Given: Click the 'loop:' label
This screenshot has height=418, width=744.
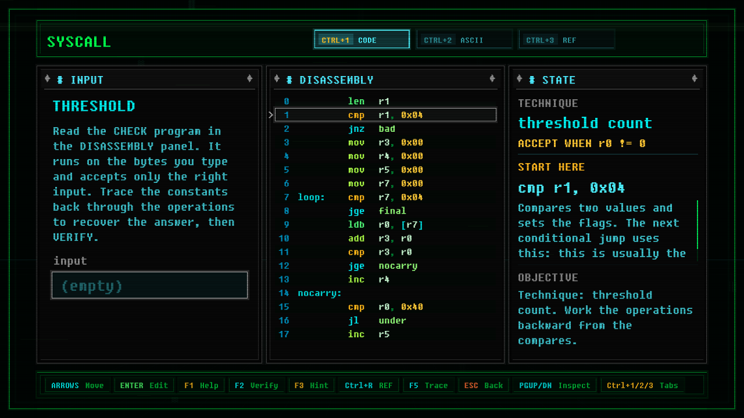Looking at the screenshot, I should (312, 197).
